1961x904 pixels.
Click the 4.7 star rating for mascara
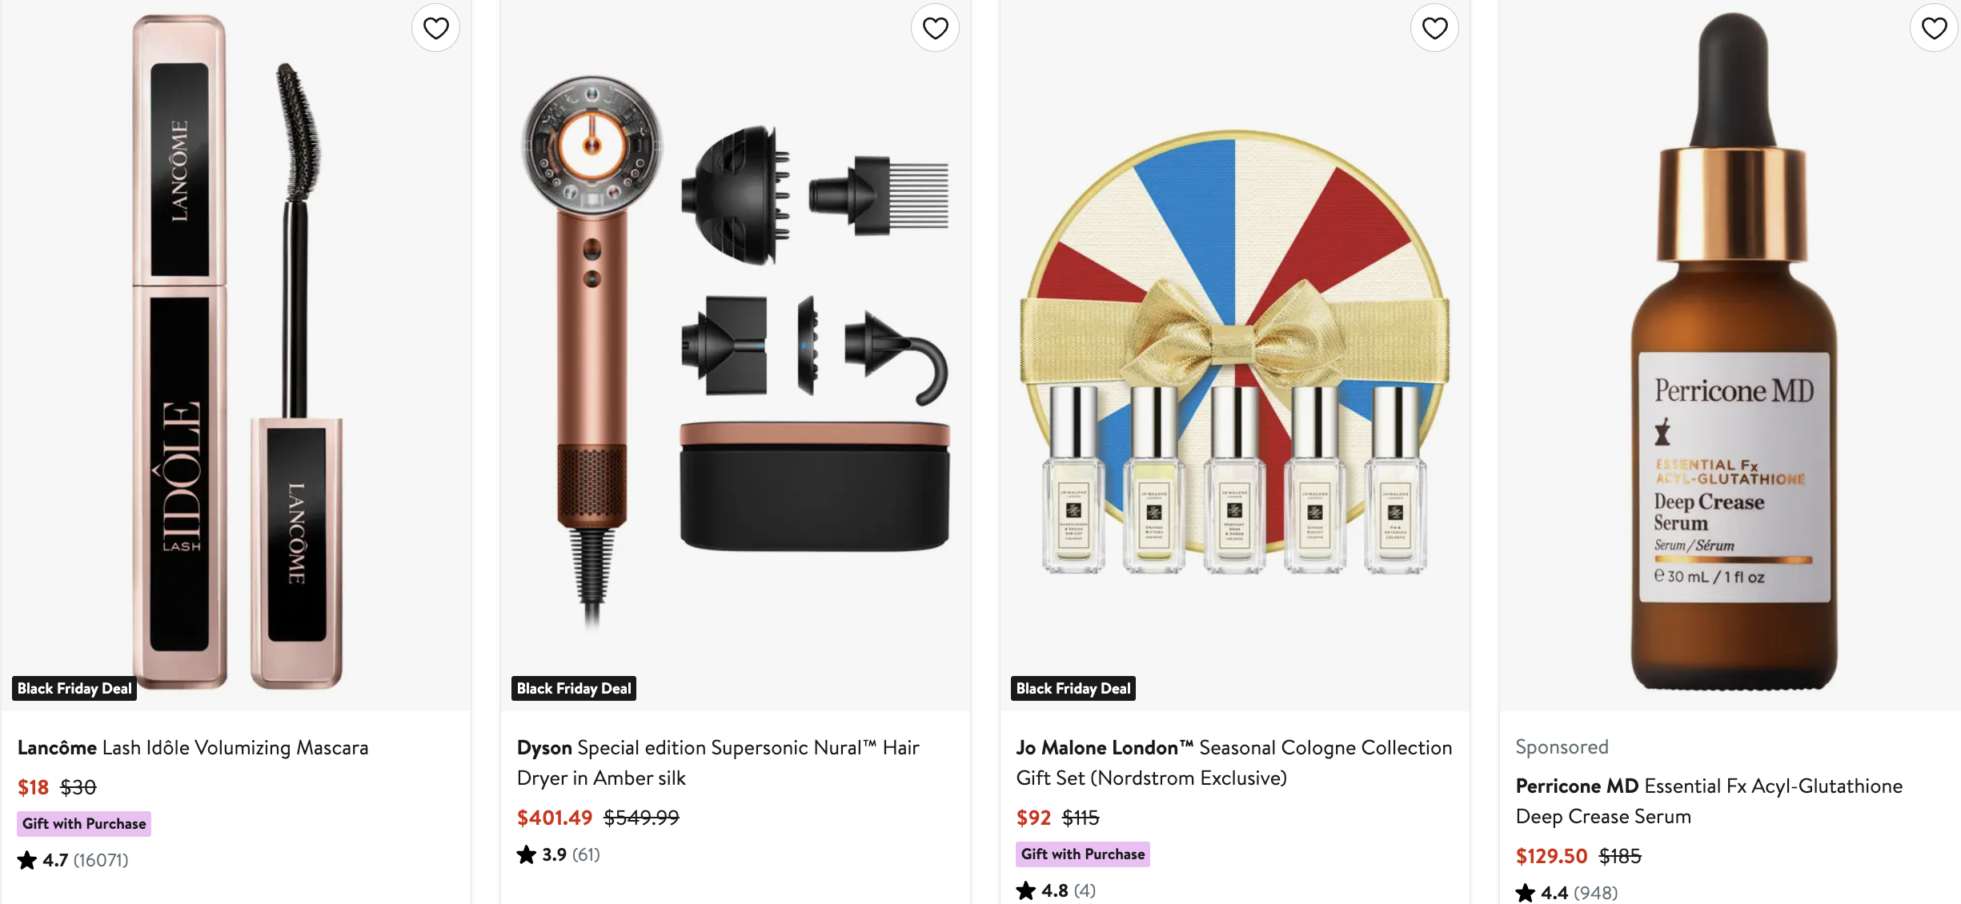click(x=72, y=861)
